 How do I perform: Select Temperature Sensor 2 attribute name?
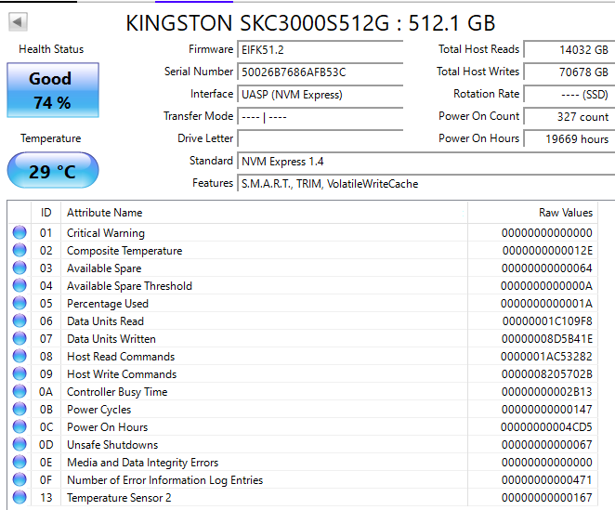coord(119,498)
